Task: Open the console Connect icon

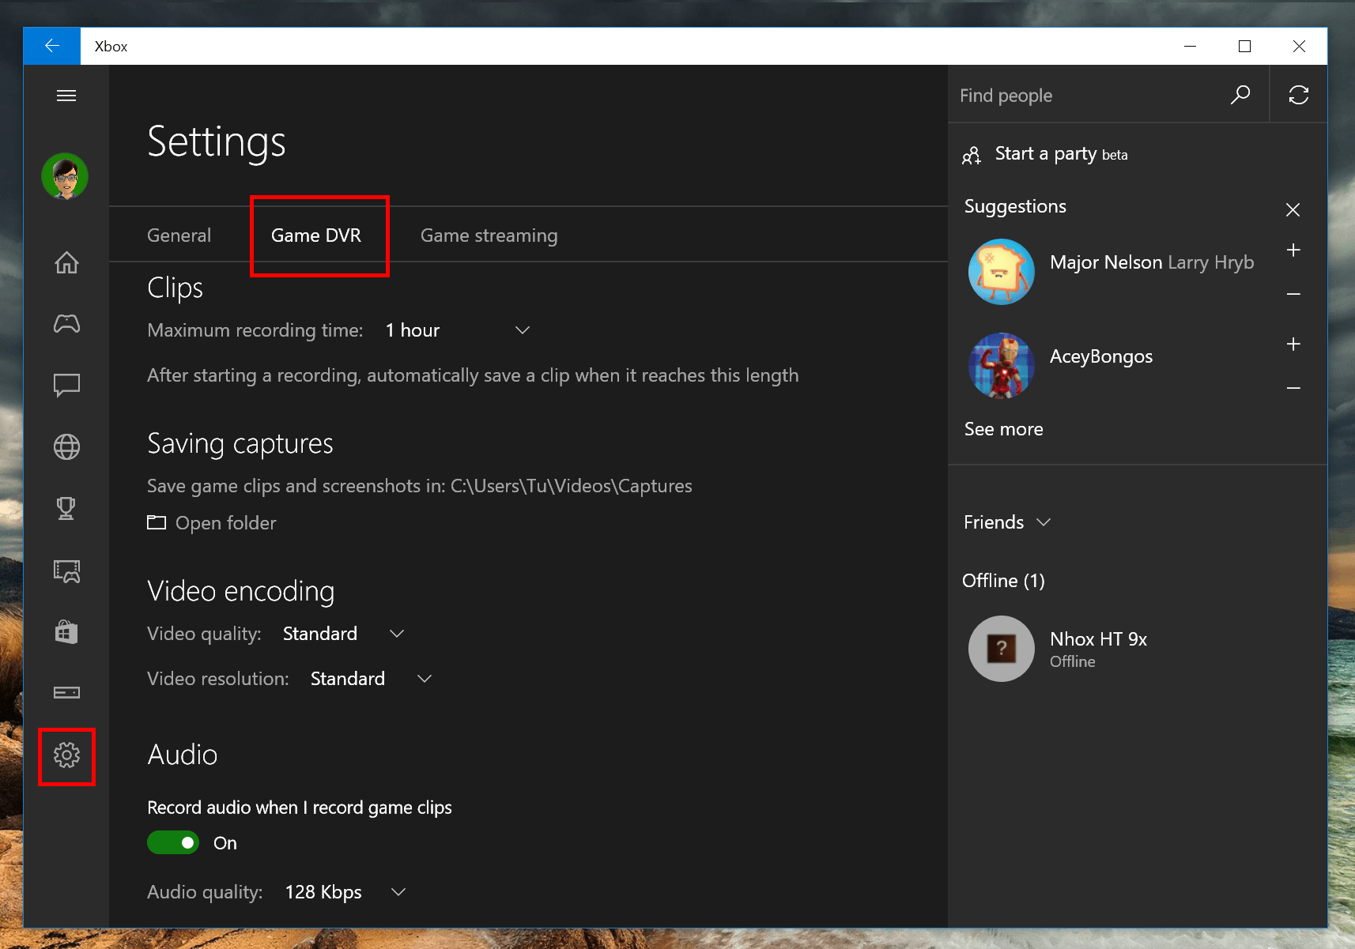Action: [66, 692]
